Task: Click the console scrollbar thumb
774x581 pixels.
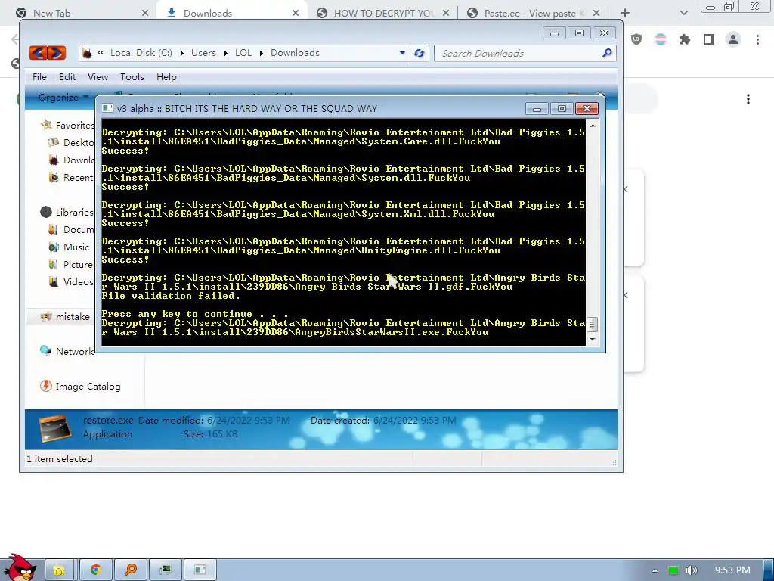Action: point(592,325)
